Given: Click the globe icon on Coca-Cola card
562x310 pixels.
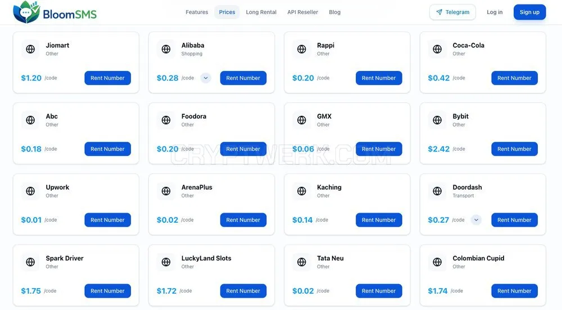Looking at the screenshot, I should (437, 49).
